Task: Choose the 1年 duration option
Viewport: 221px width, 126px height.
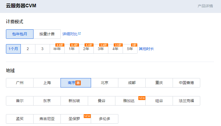Action: 72,49
